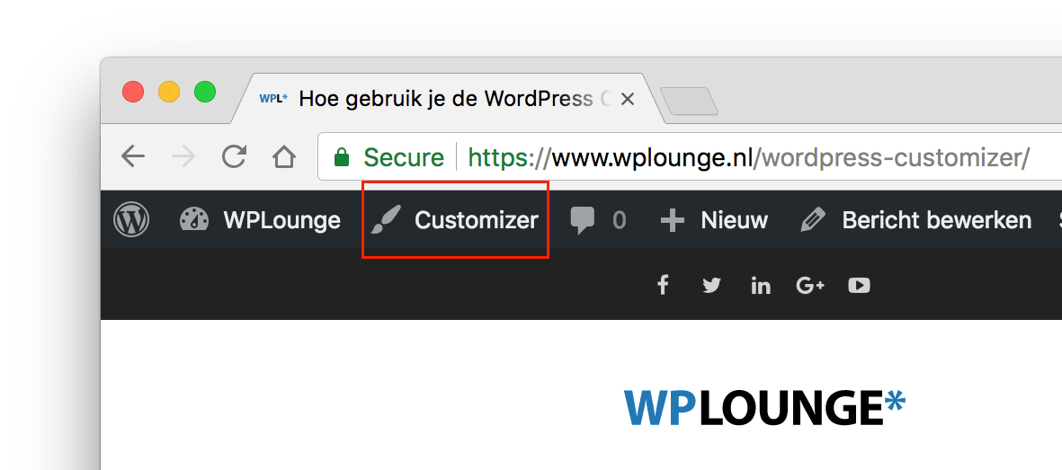
Task: Click the wplounge.nl URL address field
Action: pos(690,158)
